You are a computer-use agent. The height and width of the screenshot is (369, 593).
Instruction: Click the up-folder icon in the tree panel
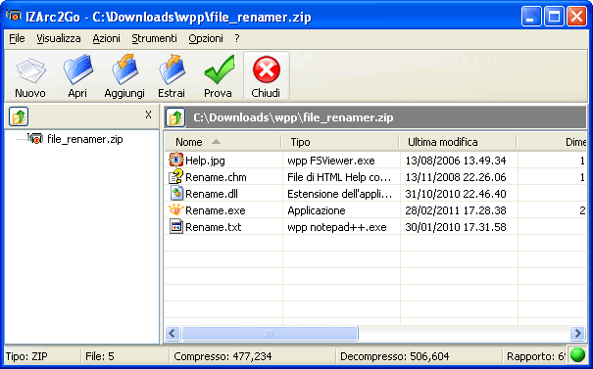click(x=19, y=116)
